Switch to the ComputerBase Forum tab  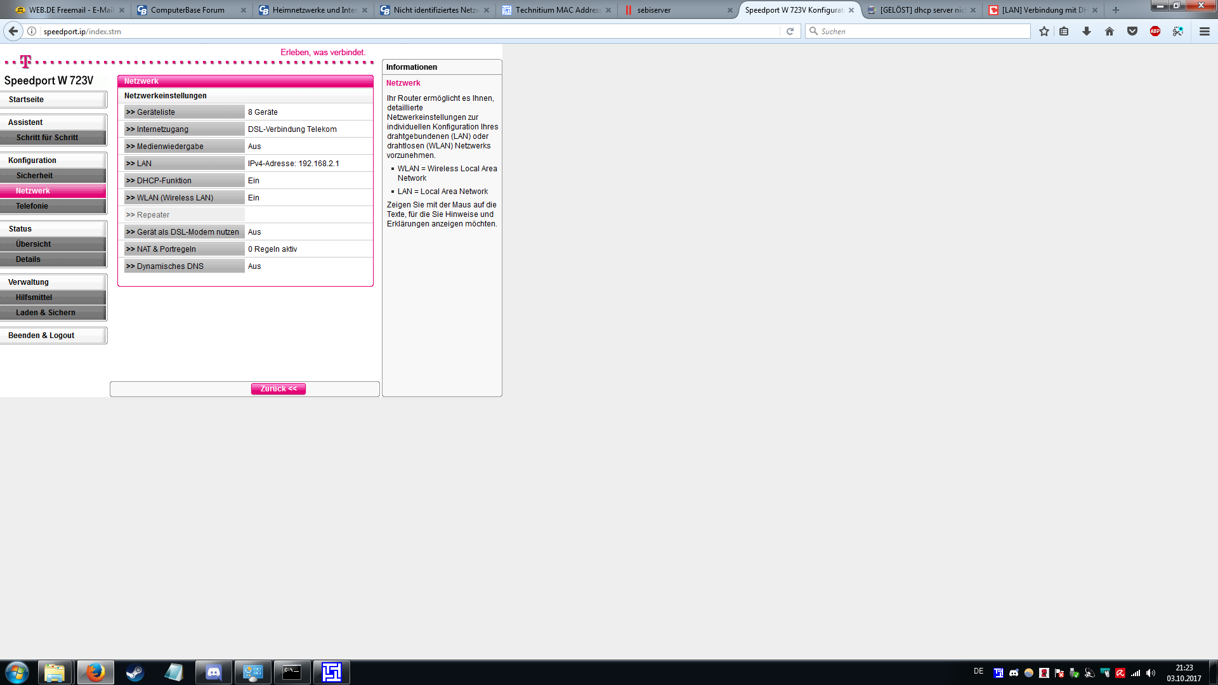(x=187, y=10)
